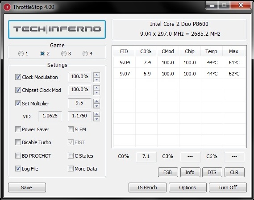Enable the Power Saver checkbox
Image resolution: width=254 pixels, height=200 pixels.
pyautogui.click(x=18, y=129)
